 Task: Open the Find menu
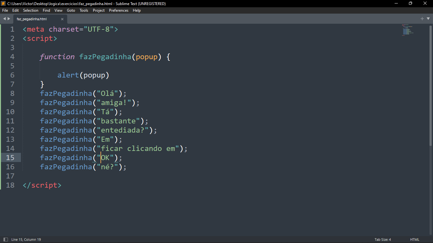(47, 10)
